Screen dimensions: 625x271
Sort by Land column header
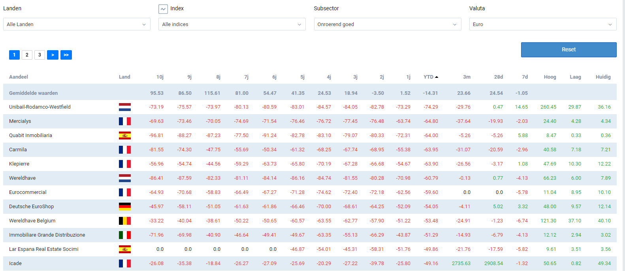pyautogui.click(x=124, y=77)
